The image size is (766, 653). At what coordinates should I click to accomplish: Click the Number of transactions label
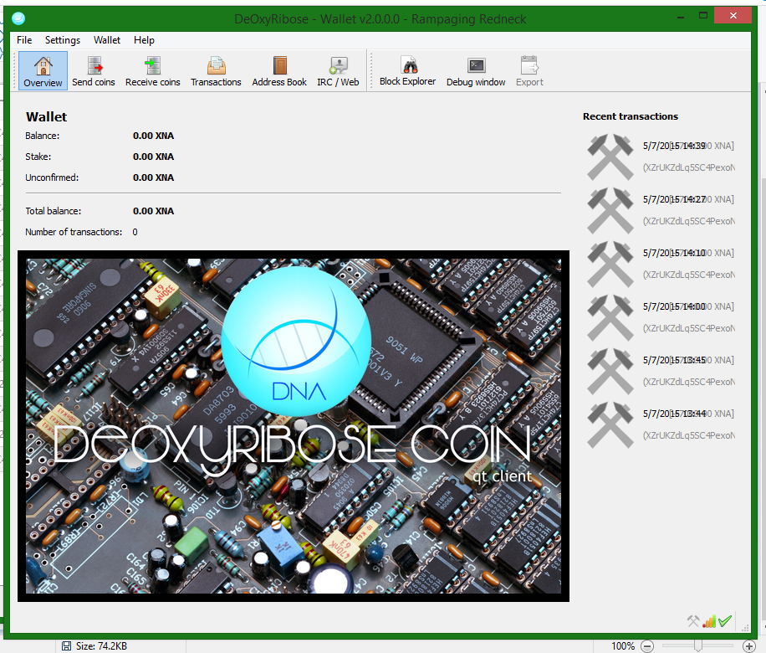tap(74, 232)
